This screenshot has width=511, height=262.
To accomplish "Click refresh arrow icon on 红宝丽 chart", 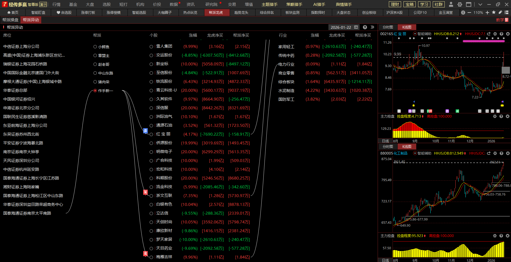I will coord(489,34).
